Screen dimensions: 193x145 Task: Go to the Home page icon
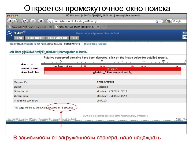(x=41, y=21)
